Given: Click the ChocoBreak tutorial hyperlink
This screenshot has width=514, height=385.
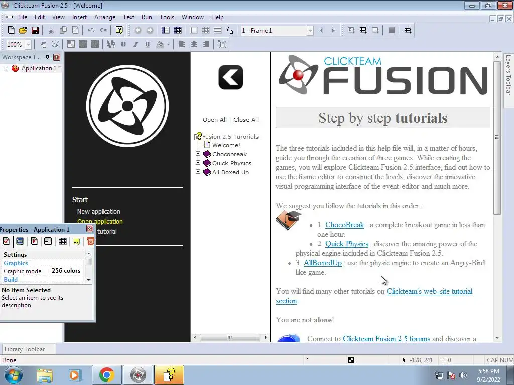Looking at the screenshot, I should click(345, 225).
